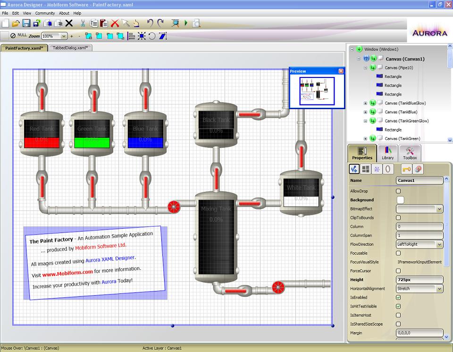
Task: Open the Community menu
Action: click(45, 13)
